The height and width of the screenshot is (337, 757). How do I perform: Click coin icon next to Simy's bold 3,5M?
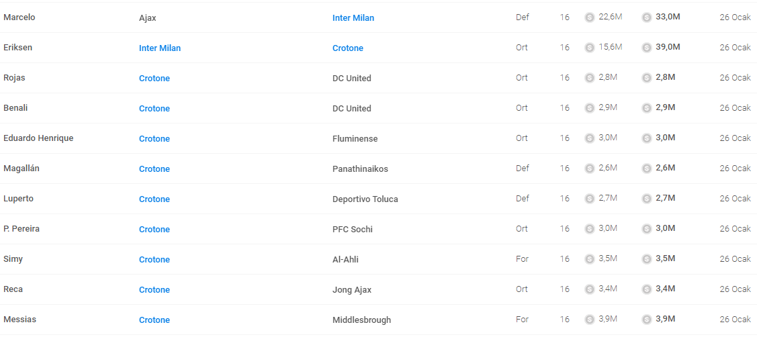646,259
